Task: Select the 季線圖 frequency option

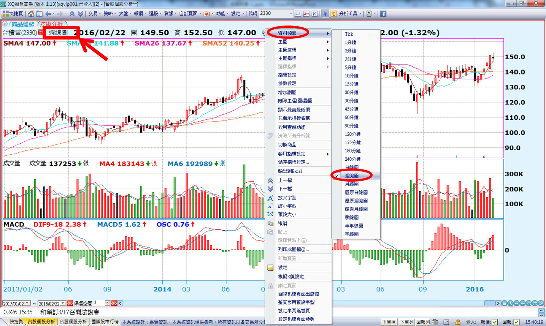Action: tap(356, 217)
